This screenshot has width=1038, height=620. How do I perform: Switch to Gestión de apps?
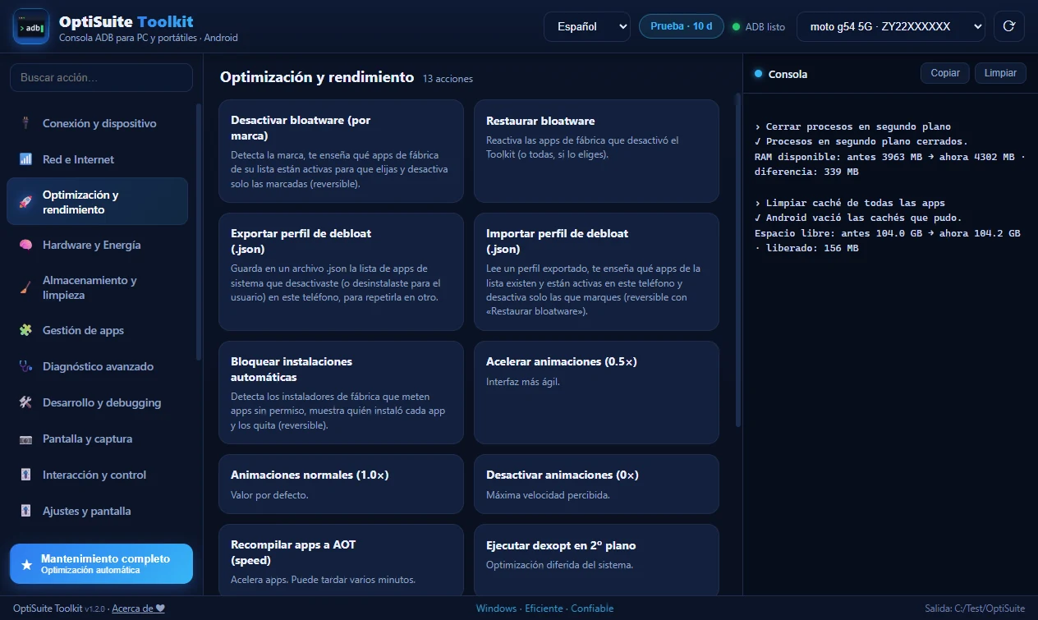pos(97,330)
